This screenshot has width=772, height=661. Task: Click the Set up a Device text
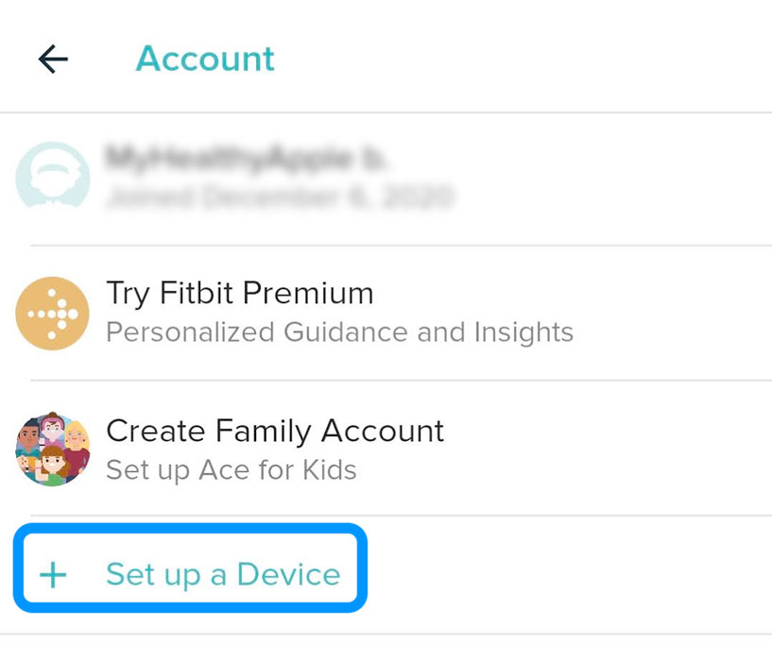pos(223,574)
